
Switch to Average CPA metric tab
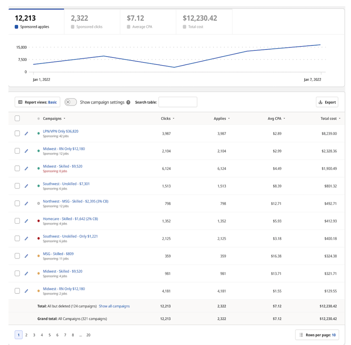pos(148,21)
